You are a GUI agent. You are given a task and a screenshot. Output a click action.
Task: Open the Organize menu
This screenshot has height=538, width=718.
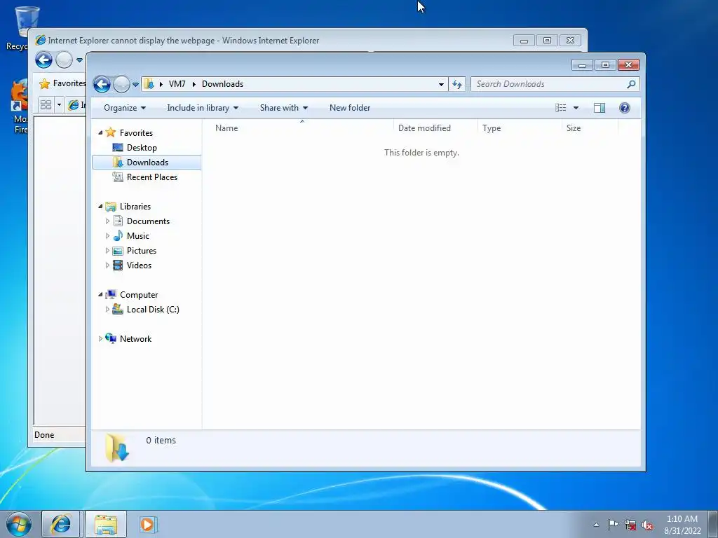[x=125, y=108]
